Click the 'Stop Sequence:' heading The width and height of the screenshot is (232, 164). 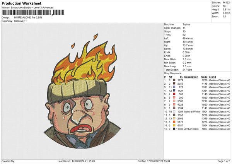(173, 73)
